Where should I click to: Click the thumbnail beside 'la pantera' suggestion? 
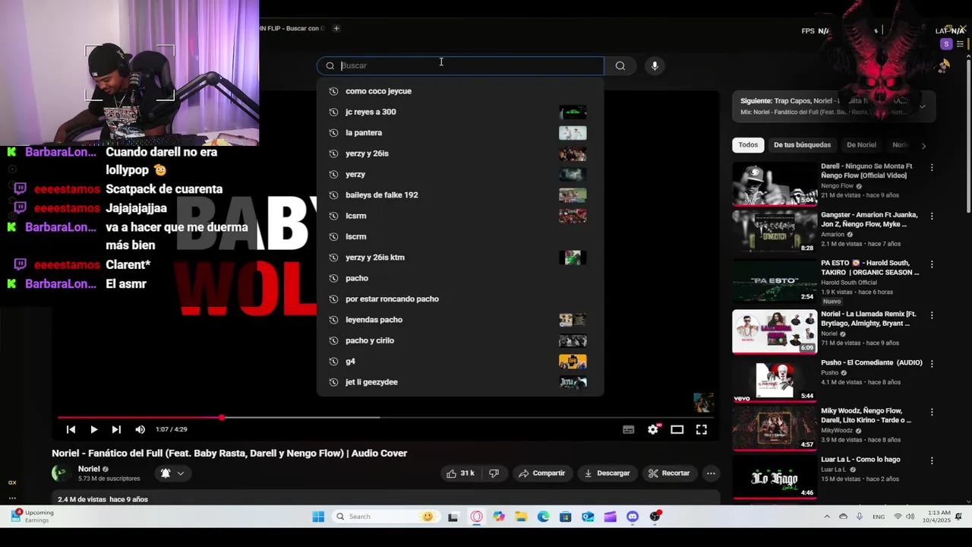click(x=573, y=133)
